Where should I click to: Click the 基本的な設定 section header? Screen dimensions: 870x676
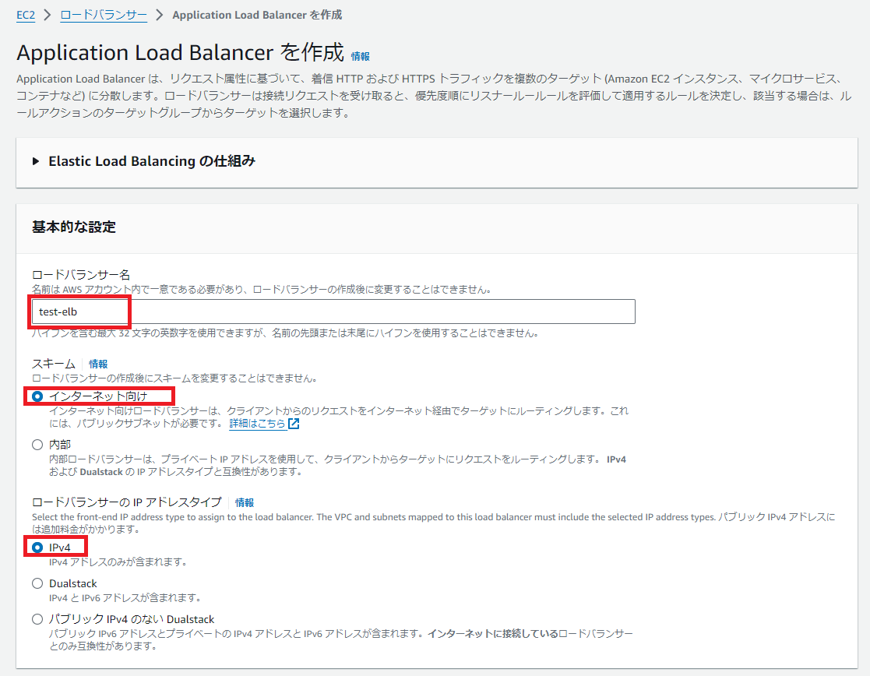(x=74, y=227)
